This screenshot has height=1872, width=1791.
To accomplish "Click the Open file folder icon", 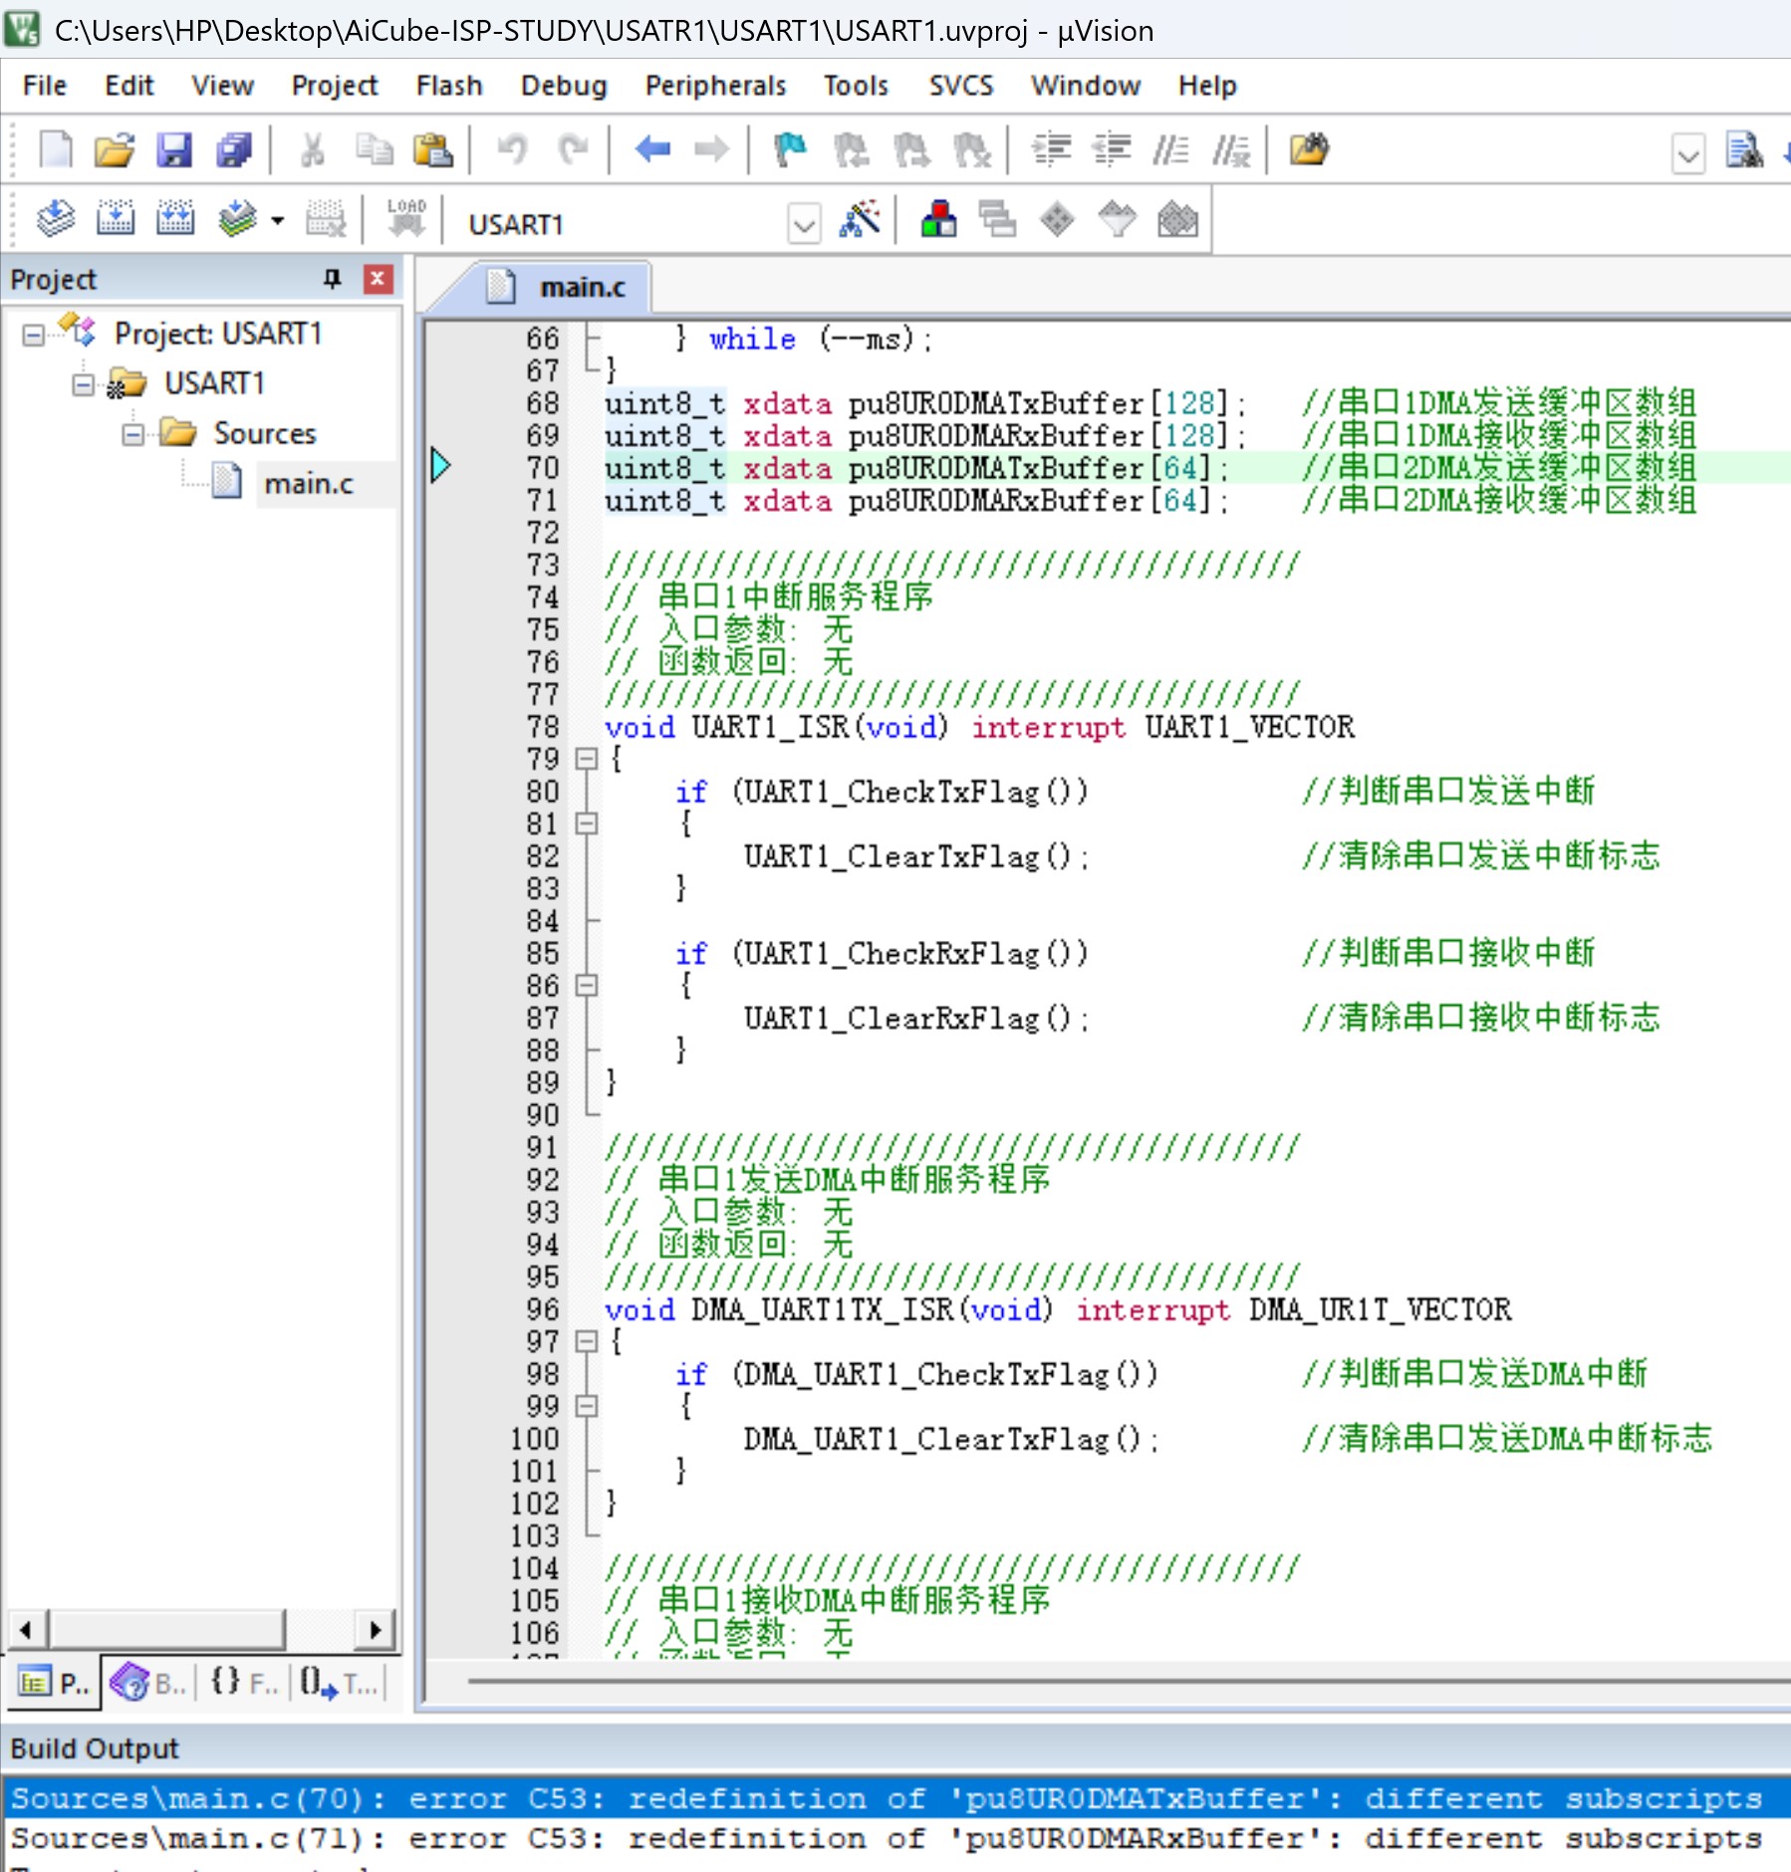I will pyautogui.click(x=115, y=150).
